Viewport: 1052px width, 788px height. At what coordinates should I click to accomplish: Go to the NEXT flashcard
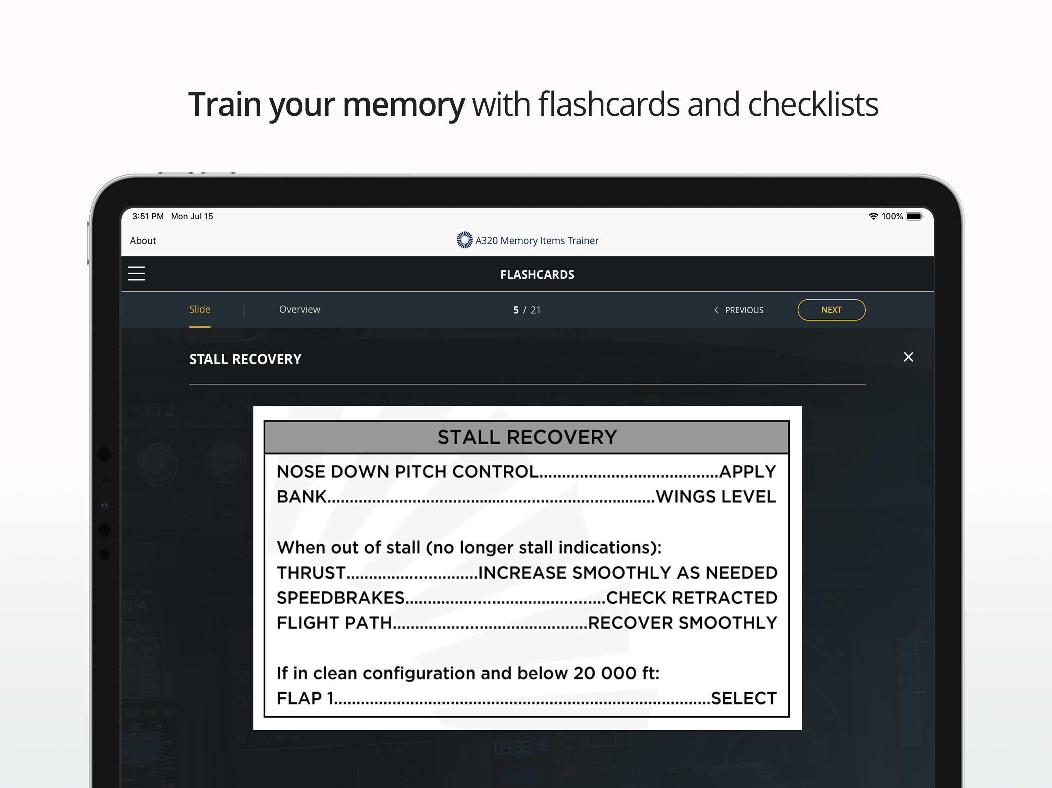831,310
